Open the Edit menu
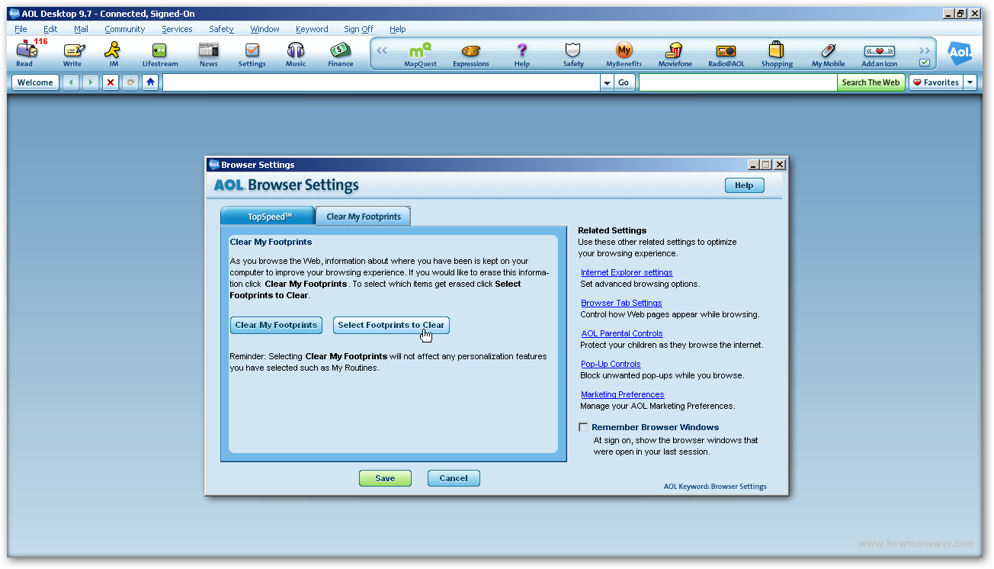 coord(50,29)
